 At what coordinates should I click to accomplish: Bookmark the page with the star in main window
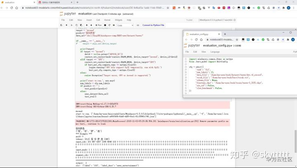click(168, 8)
